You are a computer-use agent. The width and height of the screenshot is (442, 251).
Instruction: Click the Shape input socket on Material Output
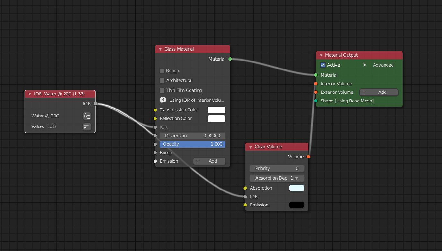point(316,101)
